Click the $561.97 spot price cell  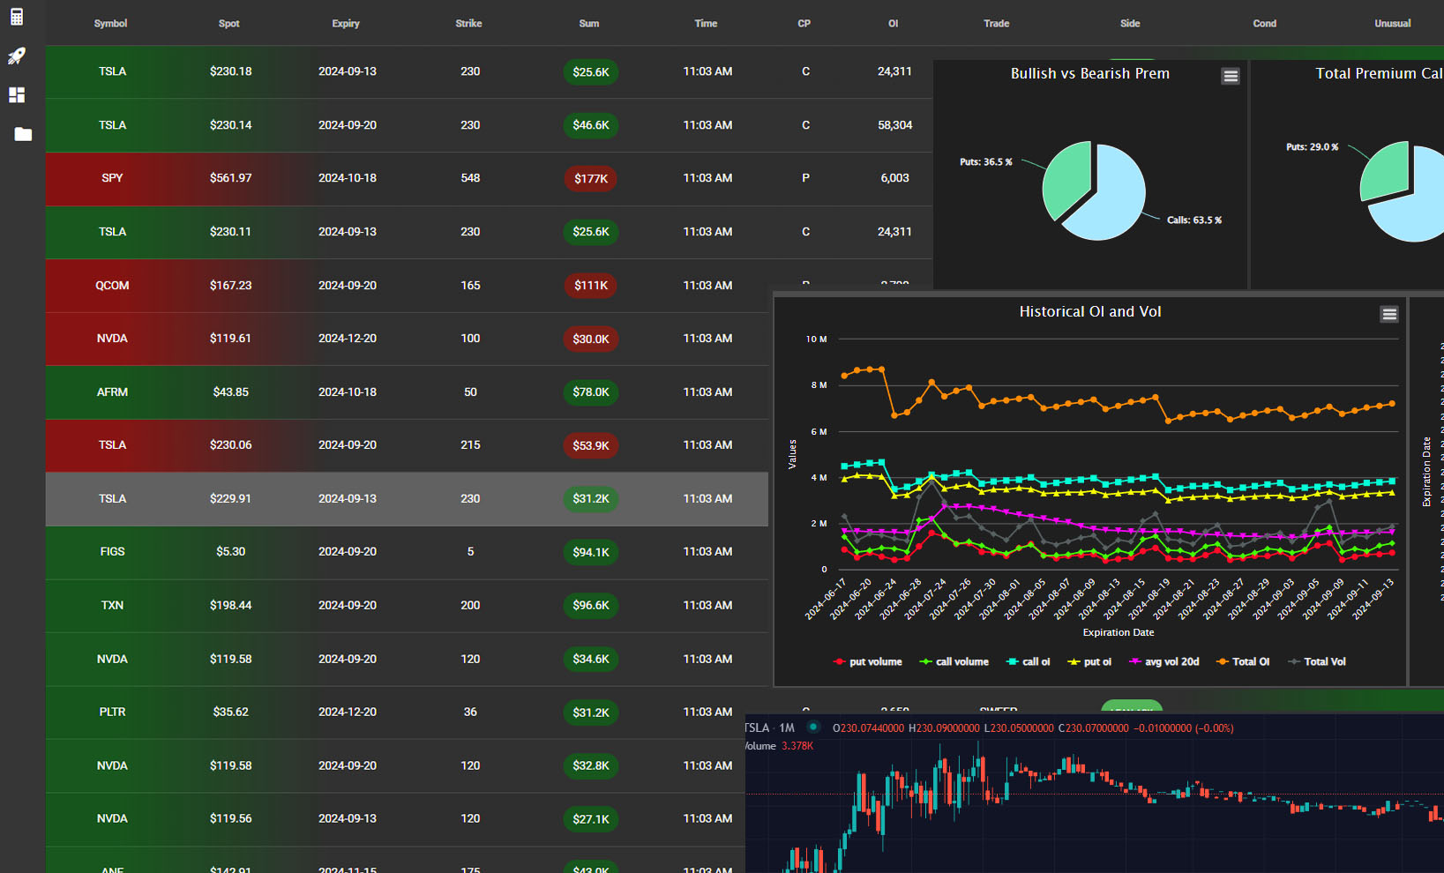pyautogui.click(x=230, y=178)
